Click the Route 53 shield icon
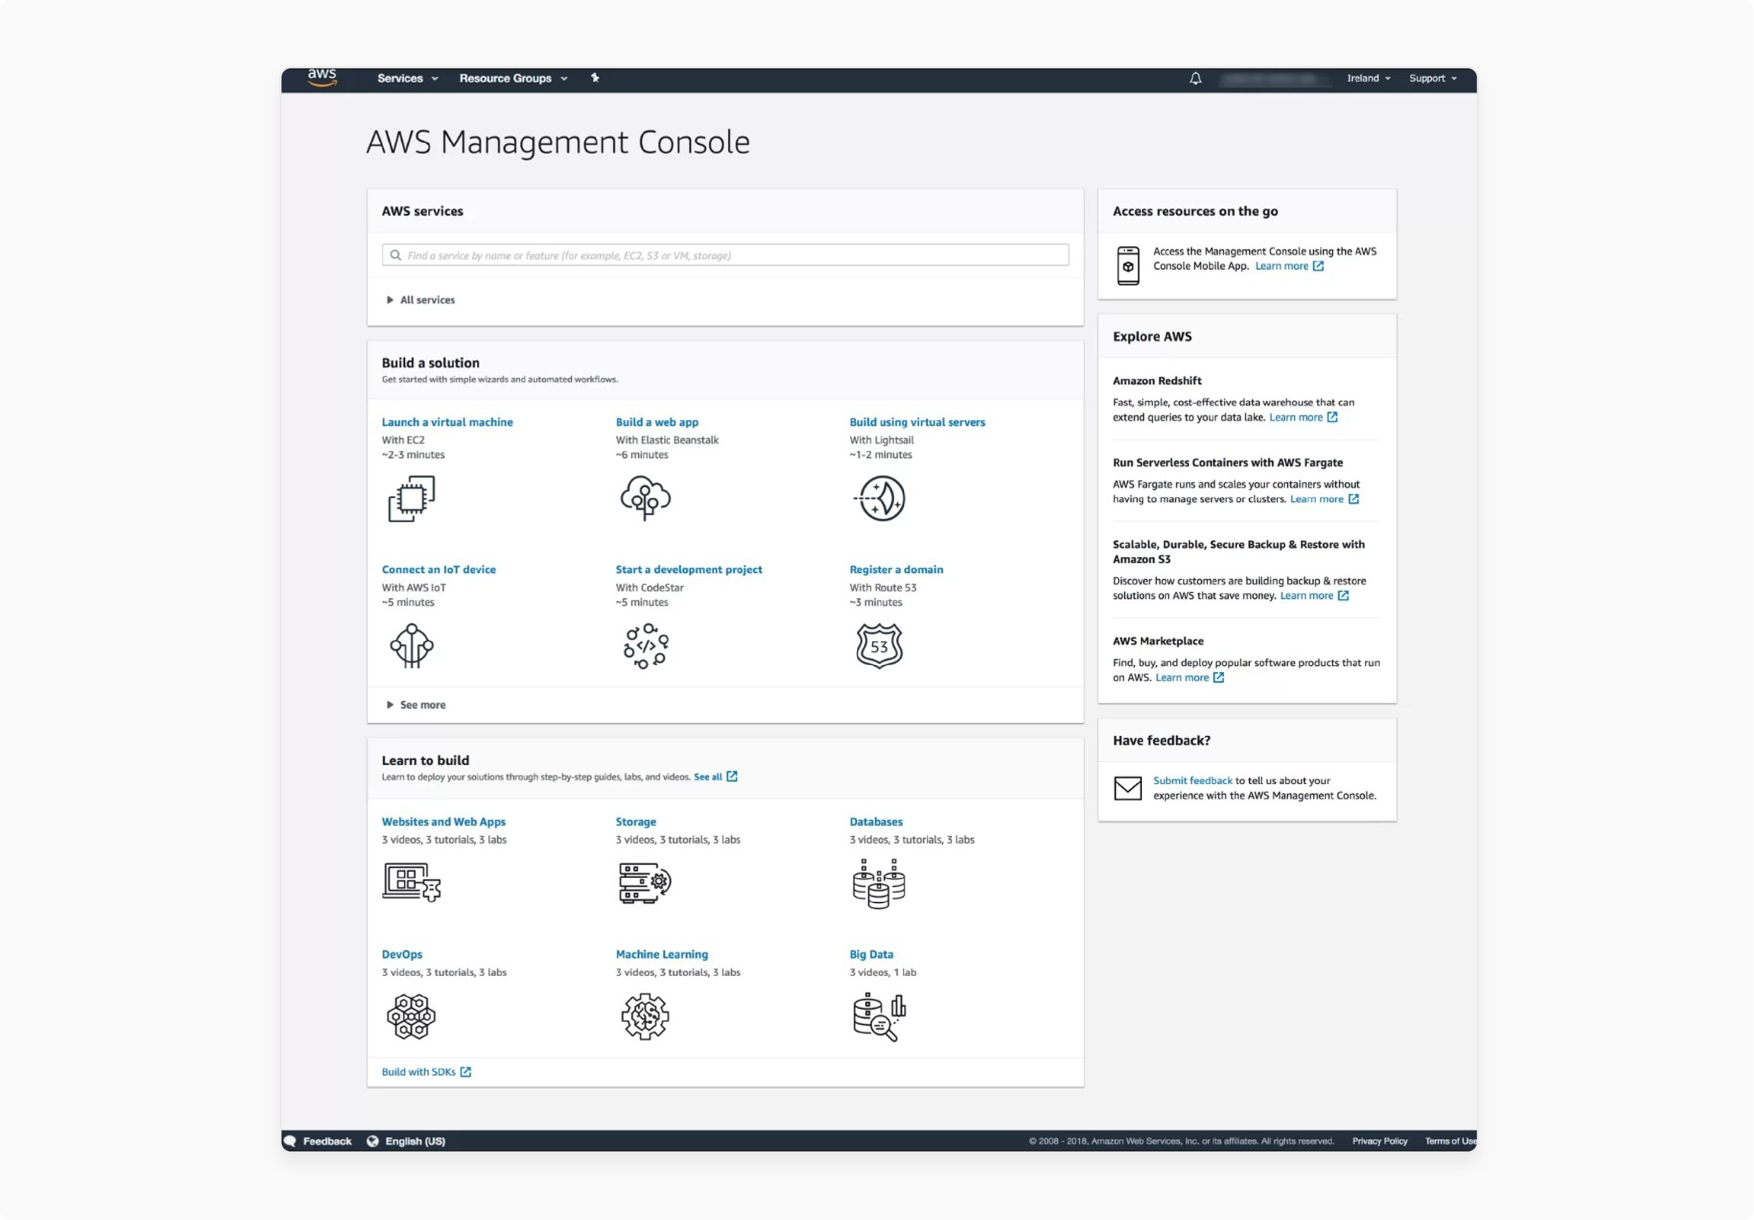This screenshot has height=1220, width=1754. pyautogui.click(x=879, y=646)
